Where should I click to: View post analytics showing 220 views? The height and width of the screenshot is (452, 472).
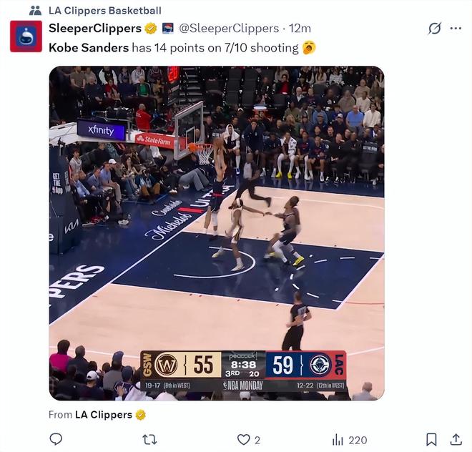pos(350,441)
